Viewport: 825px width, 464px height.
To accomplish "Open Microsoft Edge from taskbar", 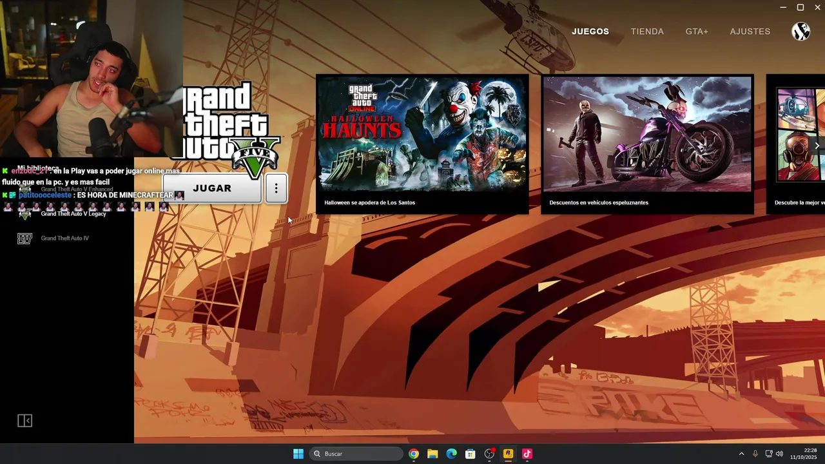I will point(452,454).
